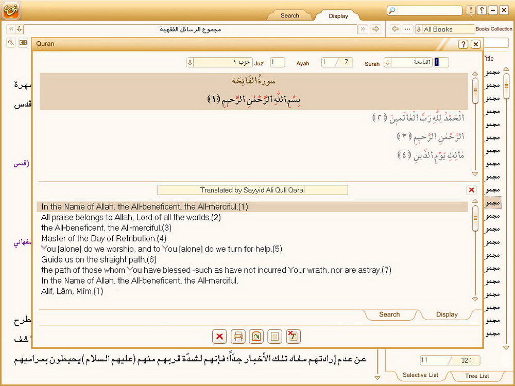Viewport: 515px width, 386px height.
Task: Click the right arrow button next to the book title bar
Action: click(375, 29)
